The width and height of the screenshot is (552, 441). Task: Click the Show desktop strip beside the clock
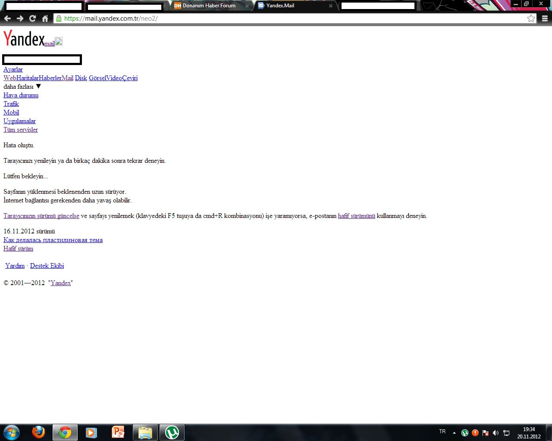click(549, 433)
